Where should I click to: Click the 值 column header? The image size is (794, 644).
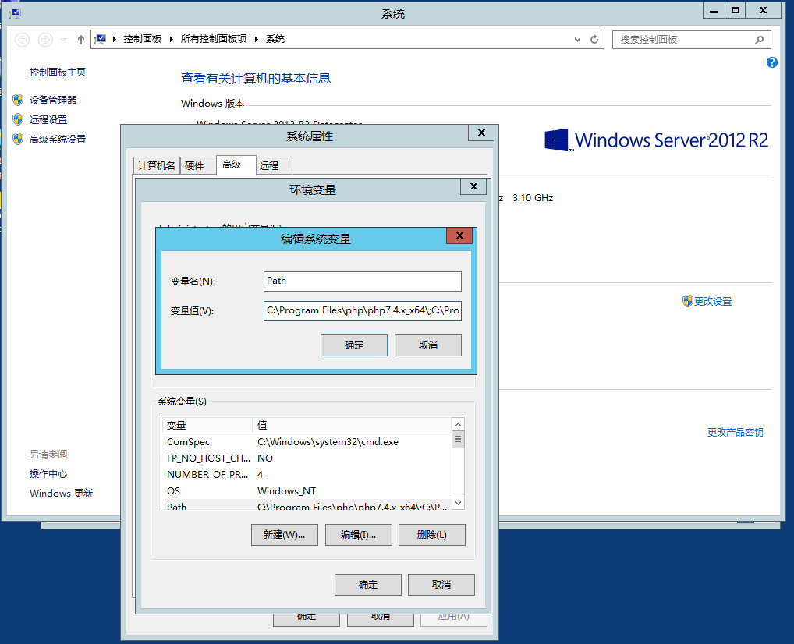tap(352, 425)
